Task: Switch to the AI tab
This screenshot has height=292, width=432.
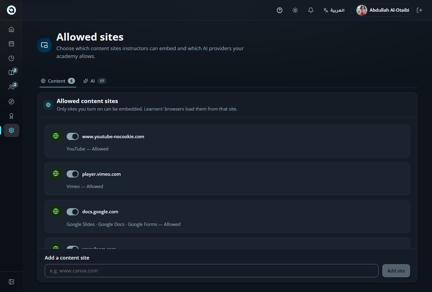Action: pos(94,81)
